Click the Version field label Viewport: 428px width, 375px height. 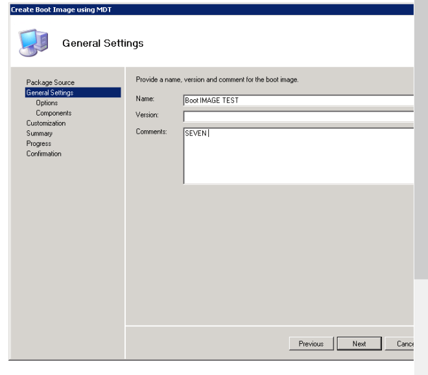147,115
